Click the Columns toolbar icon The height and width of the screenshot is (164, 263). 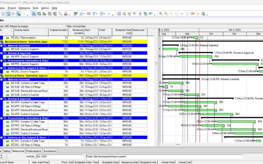(x=81, y=14)
